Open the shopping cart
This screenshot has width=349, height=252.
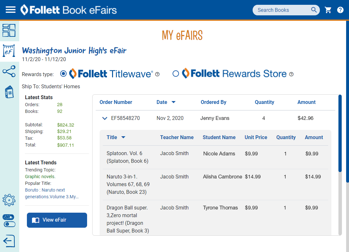coord(328,10)
